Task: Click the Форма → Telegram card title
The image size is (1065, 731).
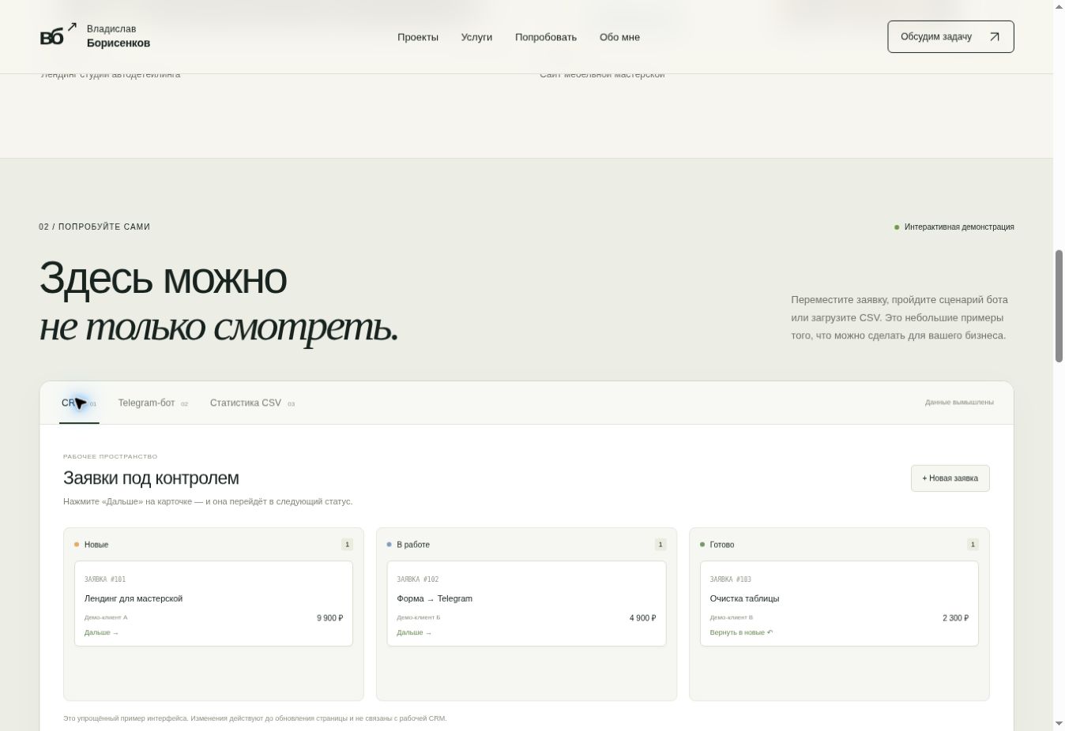Action: 435,598
